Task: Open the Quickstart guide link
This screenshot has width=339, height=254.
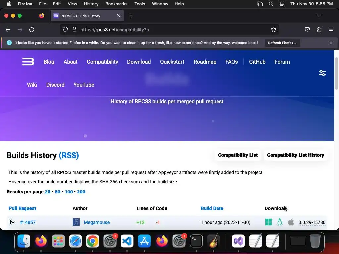Action: click(172, 62)
